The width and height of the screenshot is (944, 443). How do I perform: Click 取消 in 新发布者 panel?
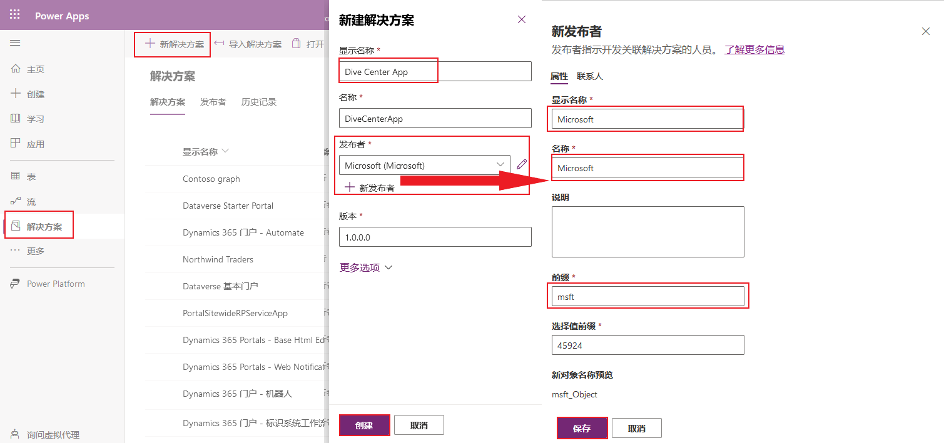coord(637,428)
